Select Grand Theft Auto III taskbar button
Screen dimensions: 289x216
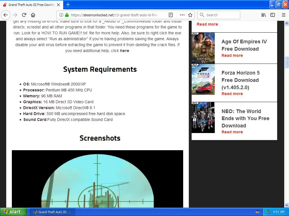(52, 212)
